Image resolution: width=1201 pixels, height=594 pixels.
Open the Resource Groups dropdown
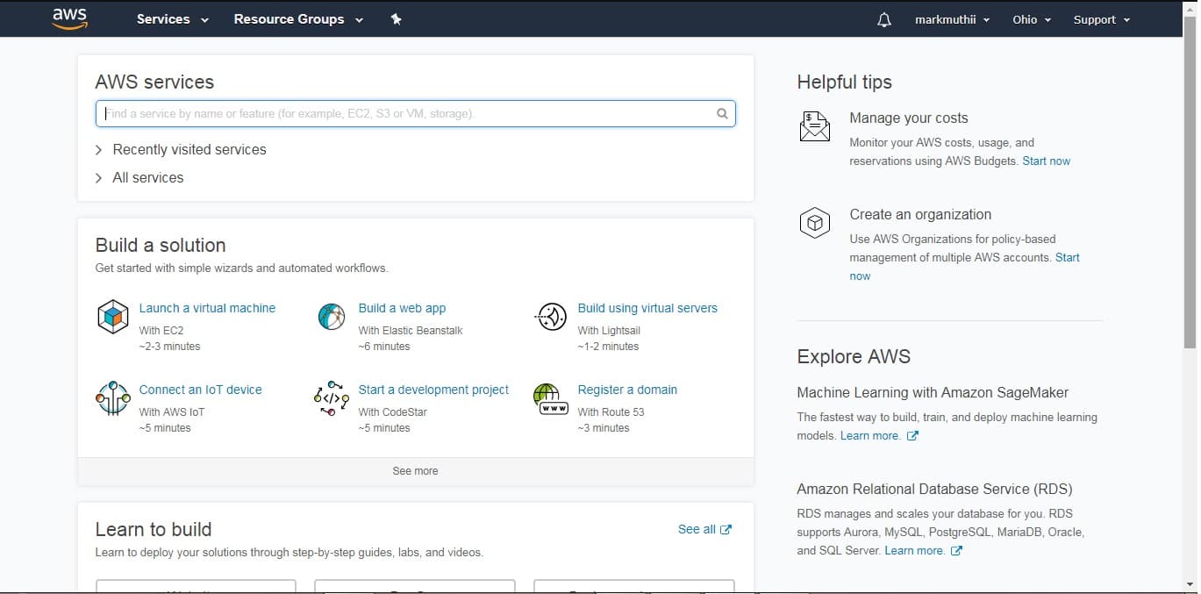pos(298,19)
